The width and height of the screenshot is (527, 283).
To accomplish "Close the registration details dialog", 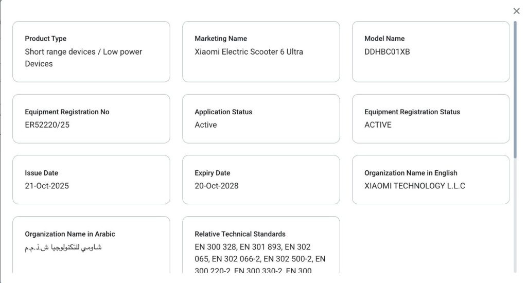I will point(517,11).
